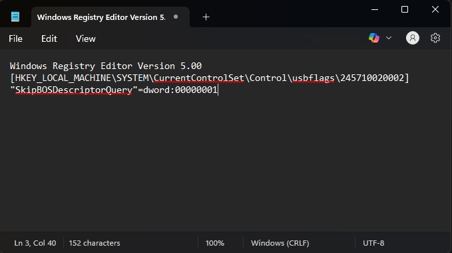Click the word CurrentControlSet in the text
This screenshot has width=452, height=253.
point(199,78)
